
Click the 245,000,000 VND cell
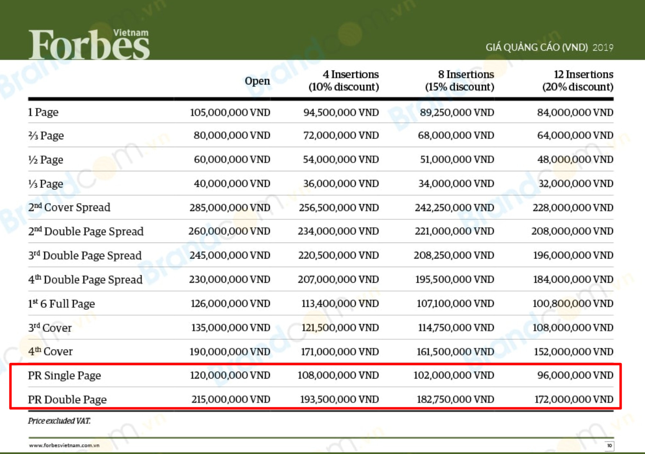point(230,255)
